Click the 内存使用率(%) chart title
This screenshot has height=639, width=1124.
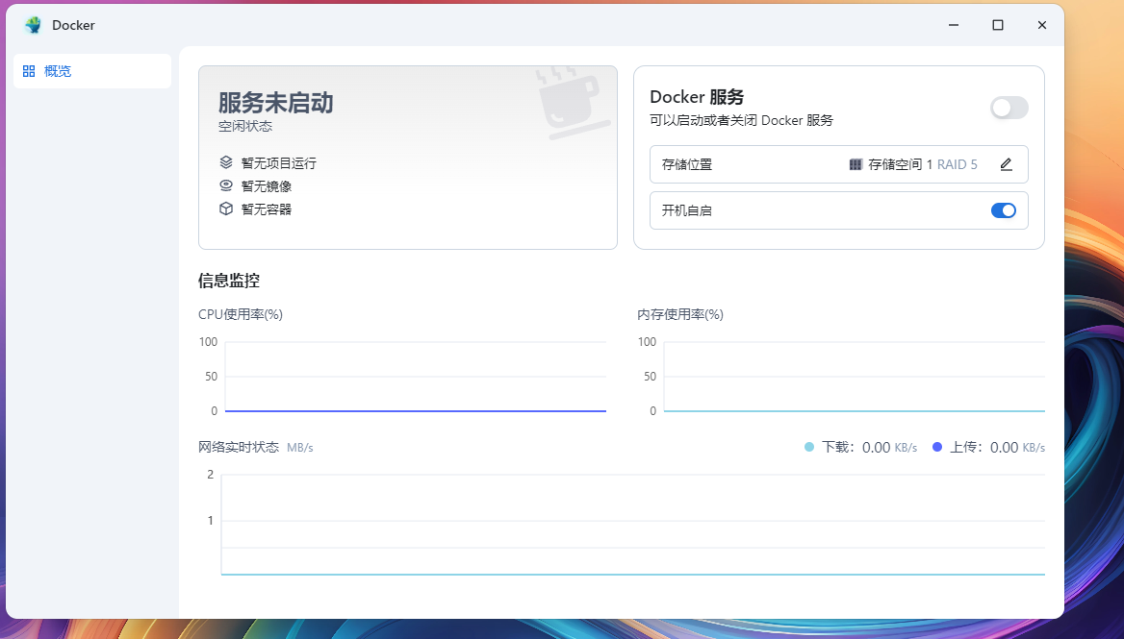coord(680,315)
